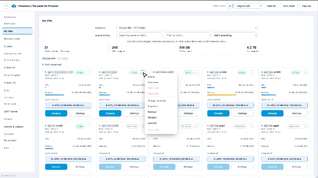Open the three-dot menu on the app3 card

pyautogui.click(x=305, y=127)
